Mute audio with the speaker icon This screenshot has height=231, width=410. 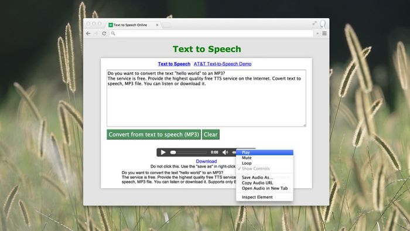click(x=225, y=152)
